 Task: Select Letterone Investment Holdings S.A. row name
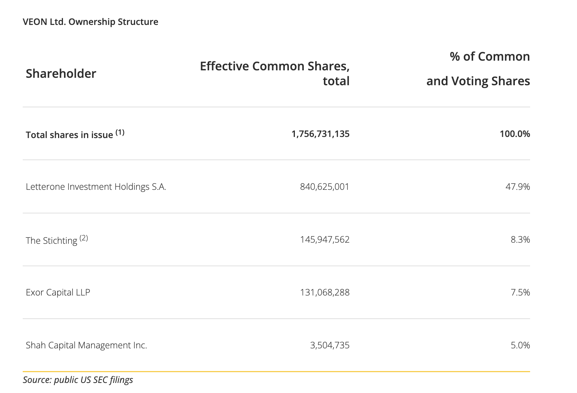[96, 187]
